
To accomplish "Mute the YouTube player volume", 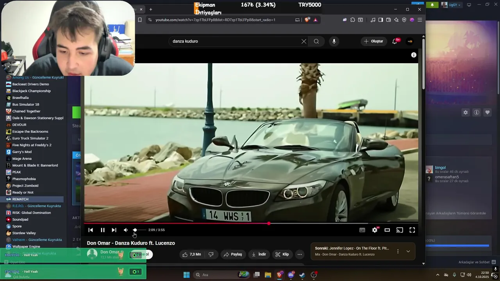I will 125,230.
